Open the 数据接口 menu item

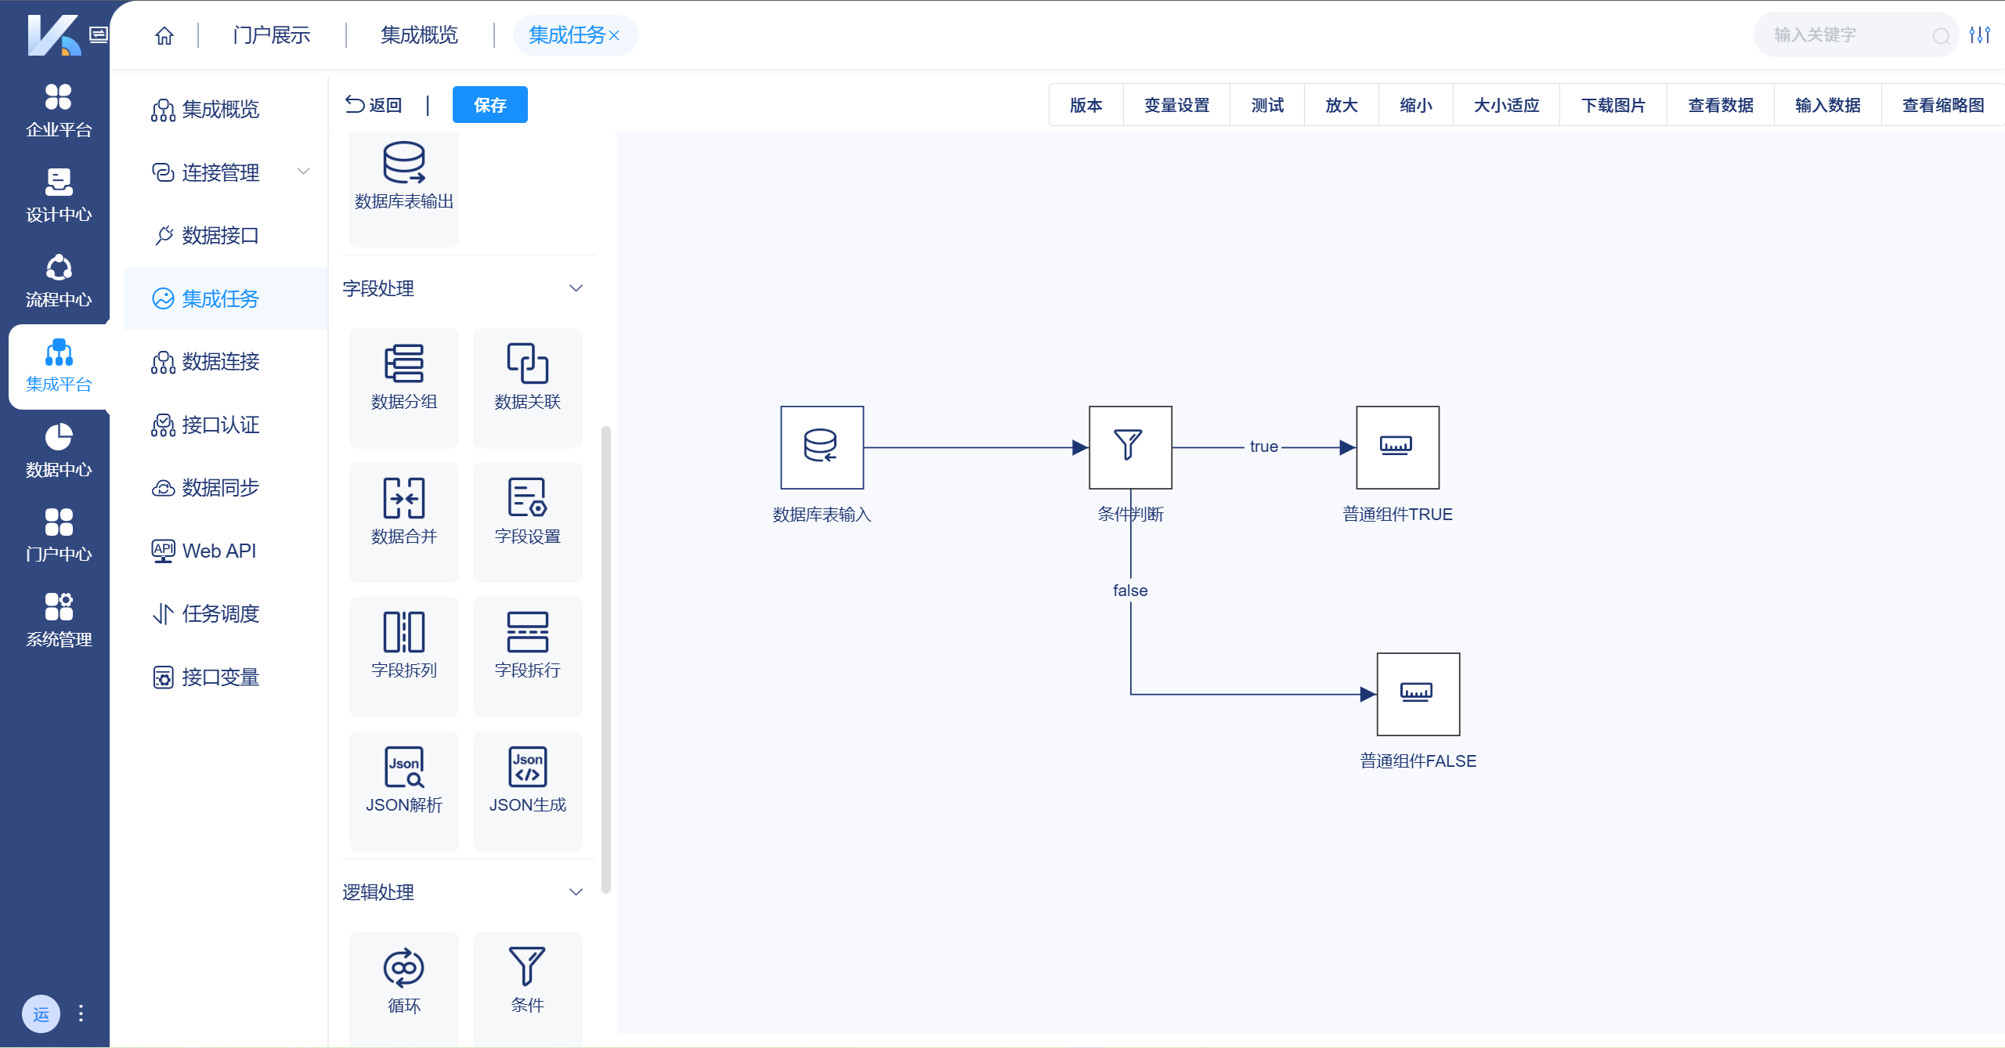pyautogui.click(x=219, y=235)
